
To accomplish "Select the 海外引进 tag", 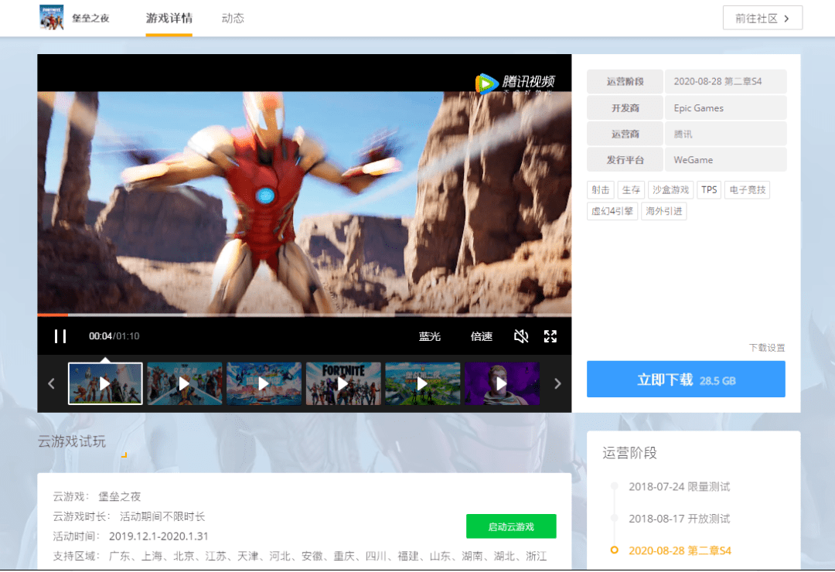I will tap(663, 211).
